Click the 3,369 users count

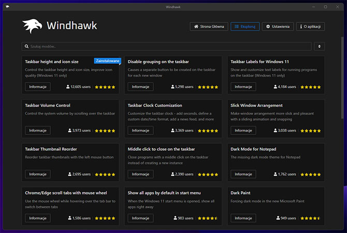(182, 130)
